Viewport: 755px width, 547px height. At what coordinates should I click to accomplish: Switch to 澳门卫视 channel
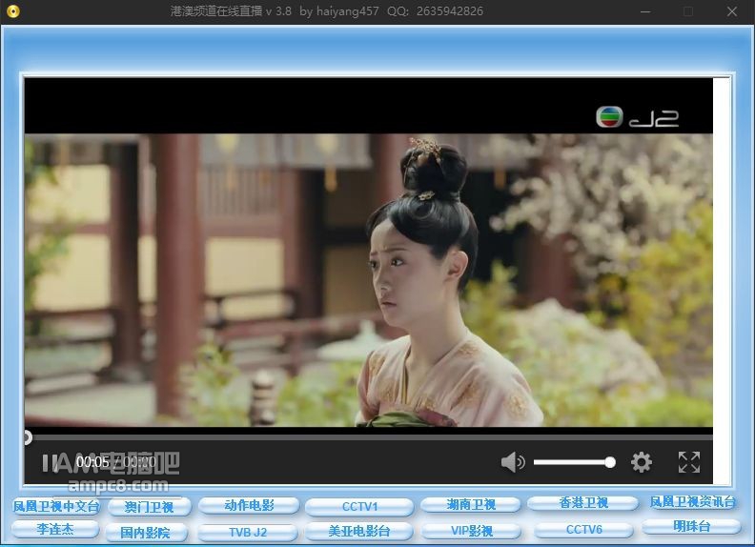click(x=150, y=507)
